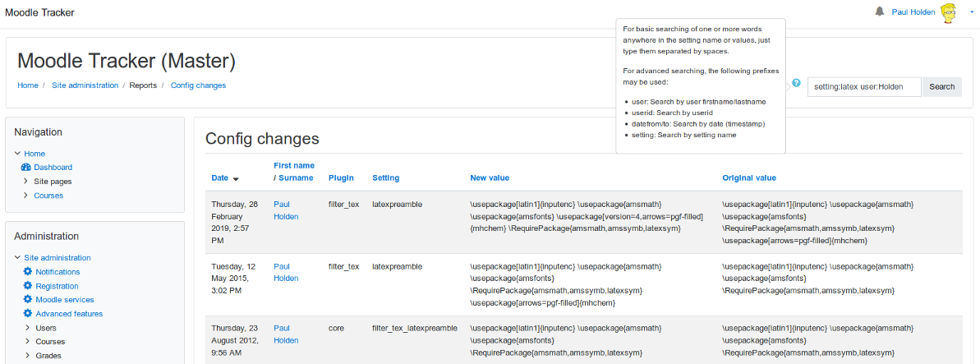Click the Dashboard gauge icon
Screen dimensions: 980x364
tap(25, 167)
